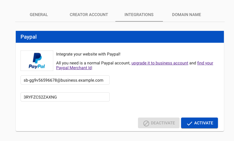Open the upgrade it to business account link
This screenshot has width=234, height=141.
[x=160, y=63]
